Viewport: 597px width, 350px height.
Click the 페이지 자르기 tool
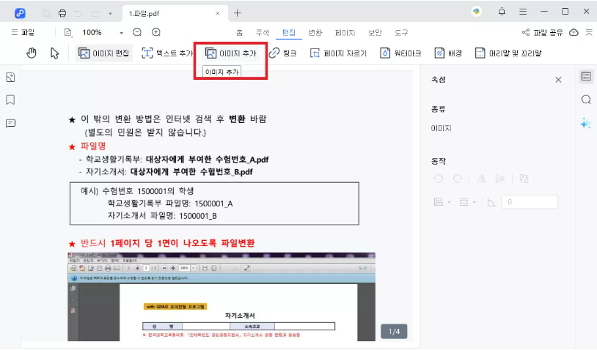click(x=338, y=53)
